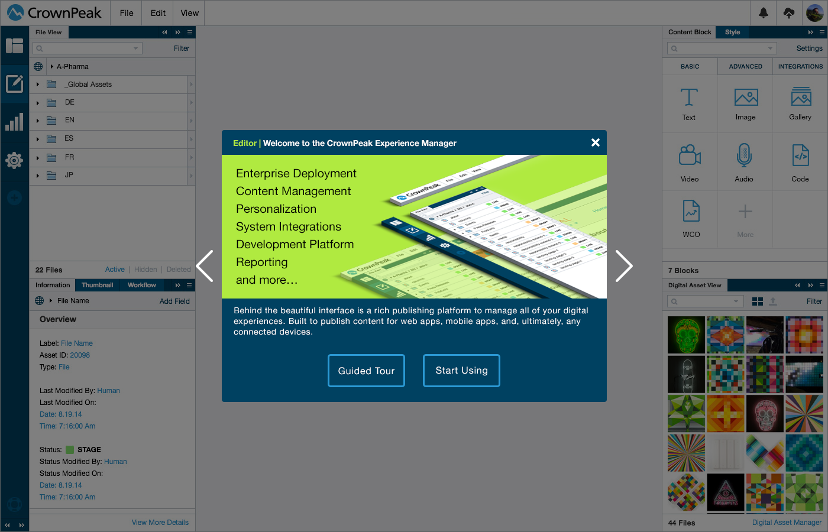
Task: Select the Image content block
Action: [746, 104]
